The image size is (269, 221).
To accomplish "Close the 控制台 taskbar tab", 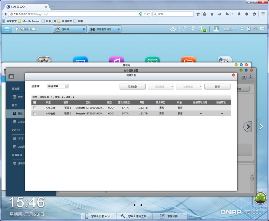I will coord(84,29).
